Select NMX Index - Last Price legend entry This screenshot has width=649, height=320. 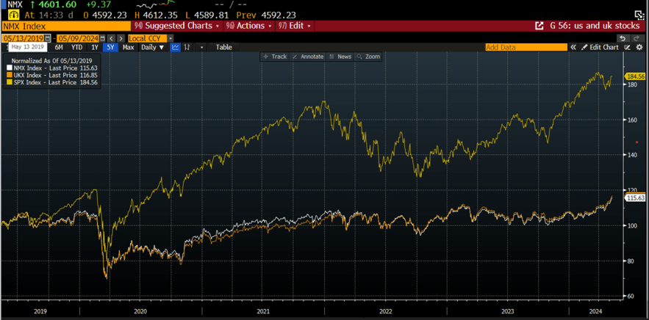point(55,68)
